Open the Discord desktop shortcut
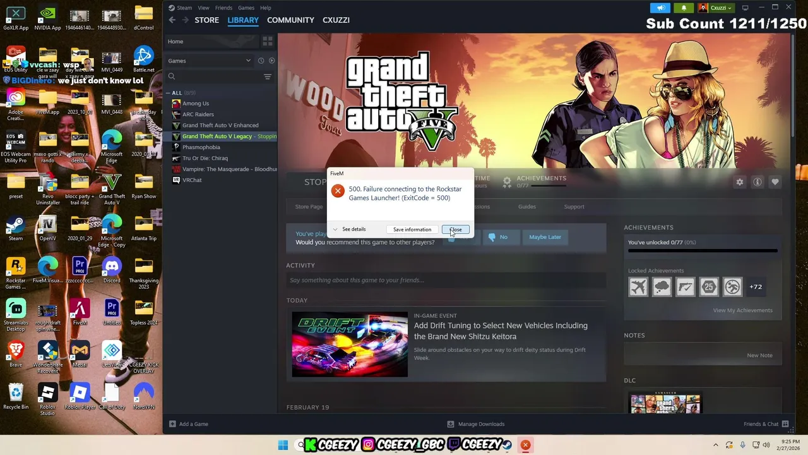Image resolution: width=808 pixels, height=455 pixels. coord(112,270)
